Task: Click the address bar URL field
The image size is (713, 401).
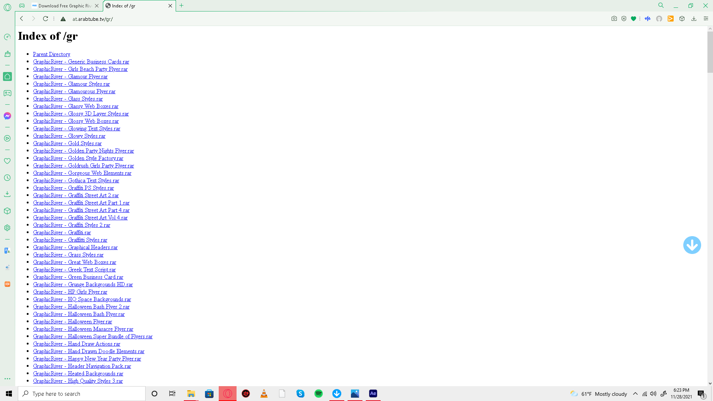Action: pyautogui.click(x=334, y=19)
